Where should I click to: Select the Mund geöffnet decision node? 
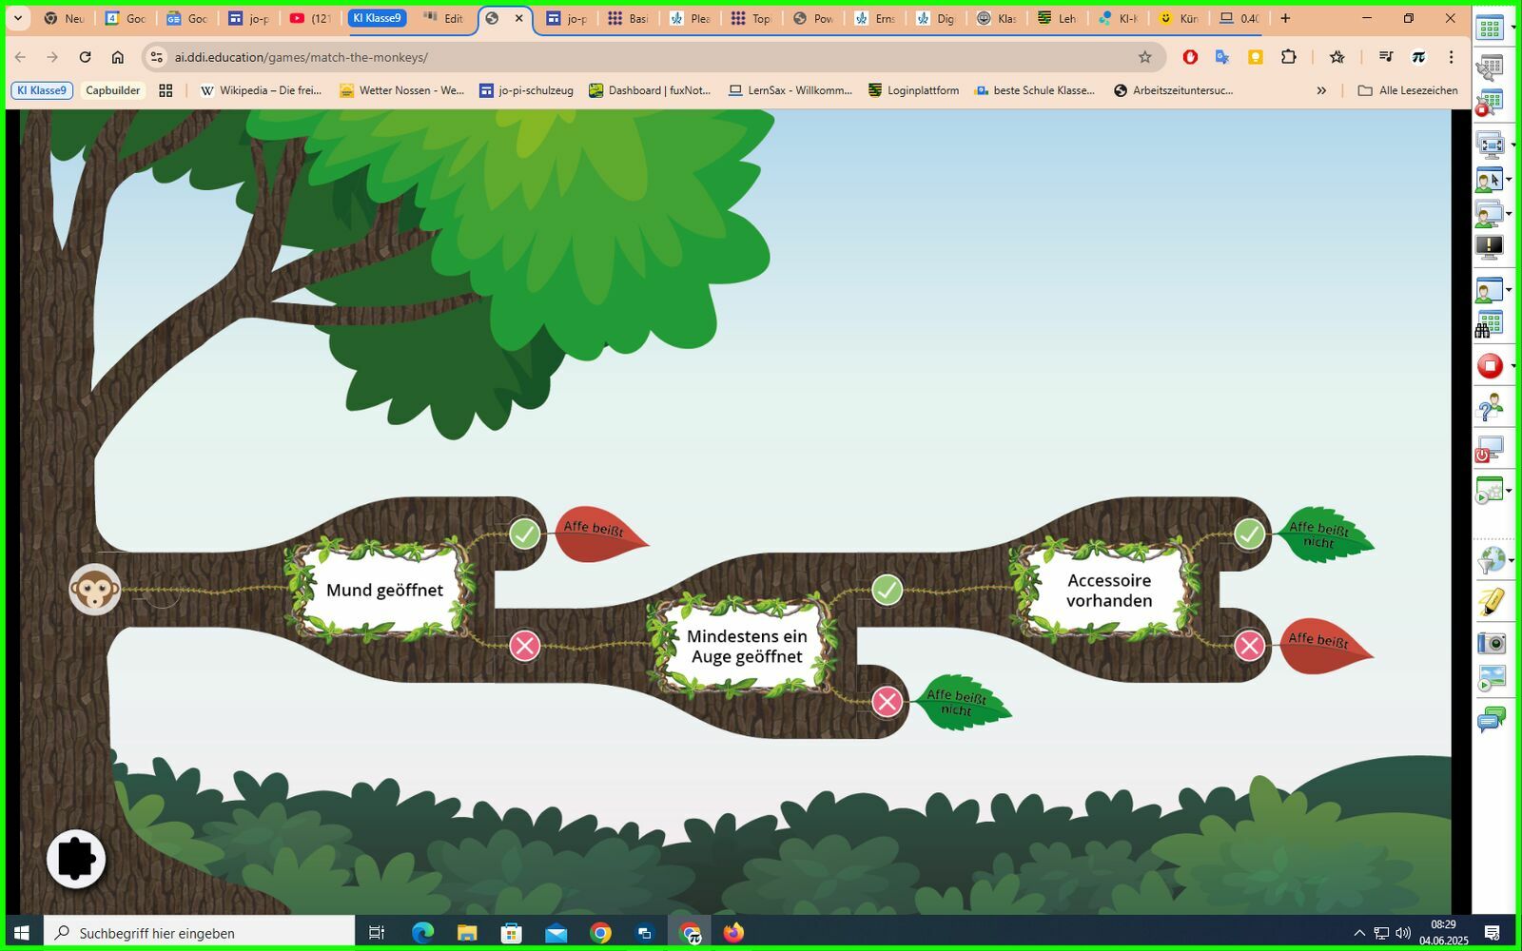click(x=384, y=590)
